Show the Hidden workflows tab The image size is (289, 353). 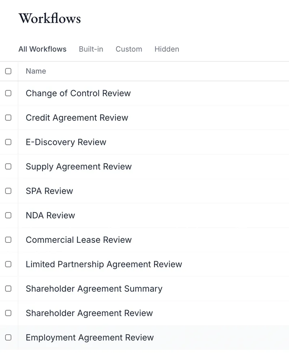[167, 49]
